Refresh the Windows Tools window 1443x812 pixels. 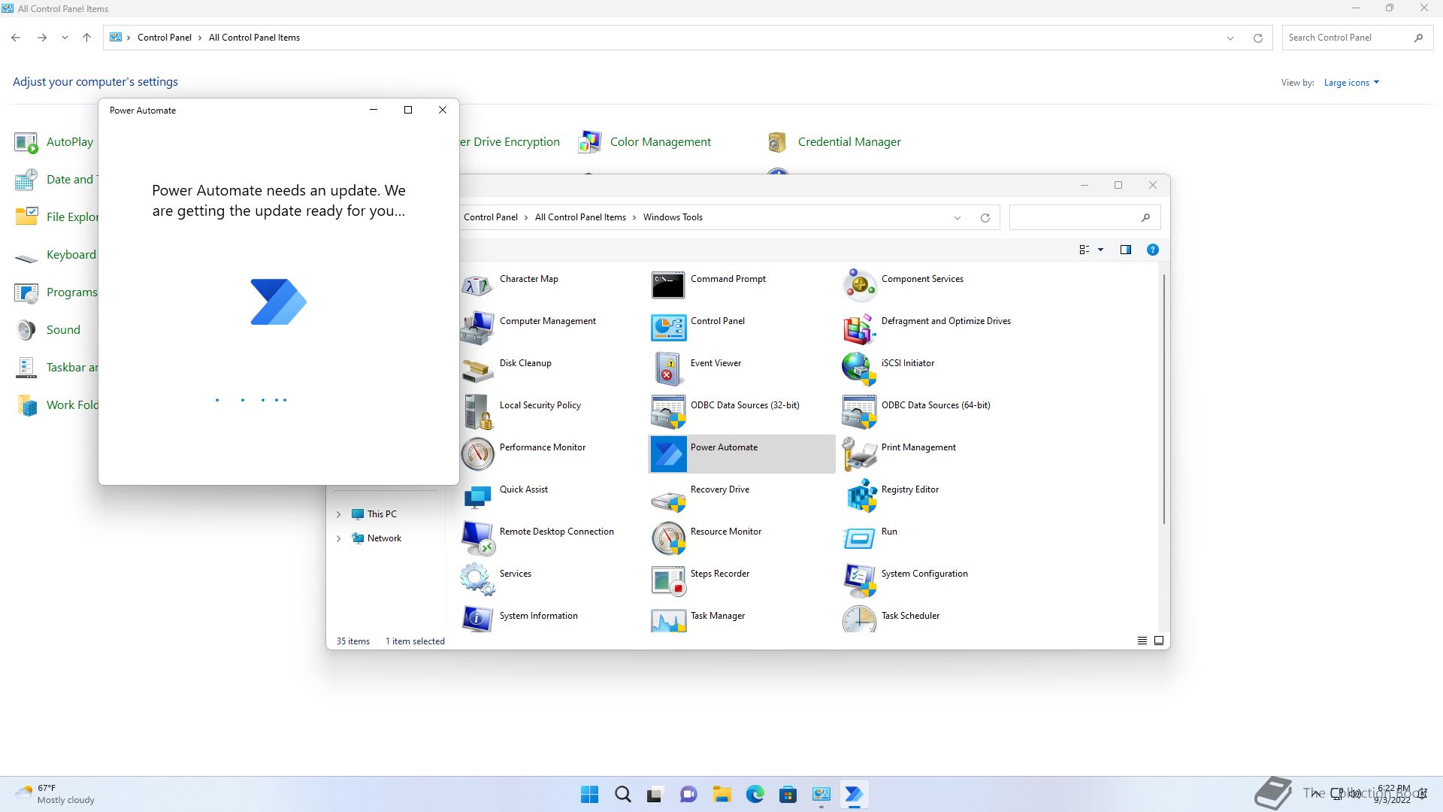(985, 218)
